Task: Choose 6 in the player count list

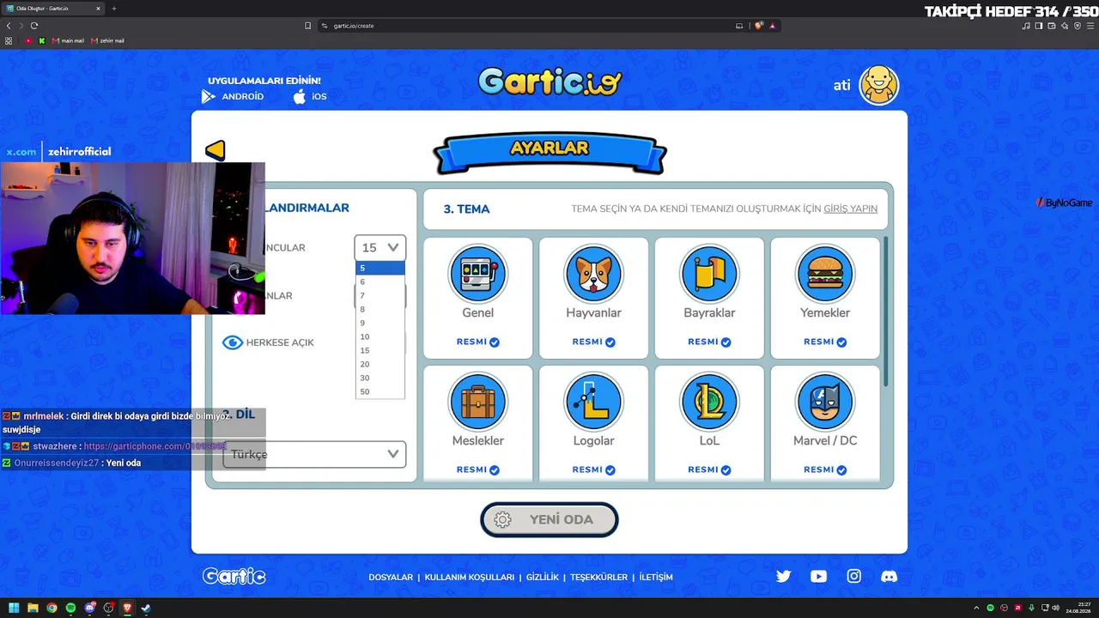Action: (x=380, y=282)
